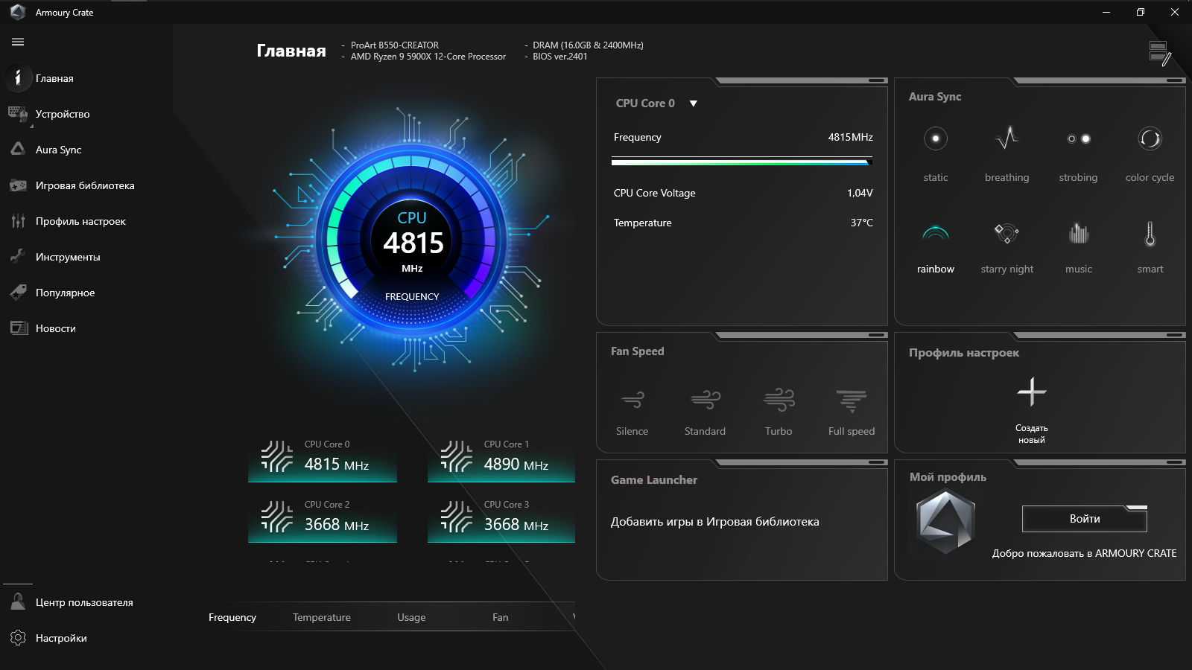
Task: Open the hamburger menu to collapse sidebar
Action: [17, 42]
